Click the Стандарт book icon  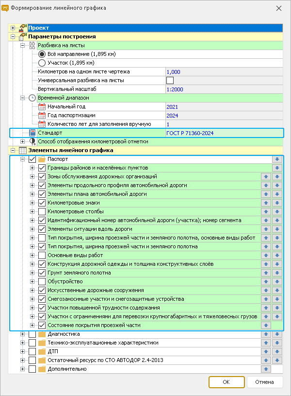click(32, 133)
